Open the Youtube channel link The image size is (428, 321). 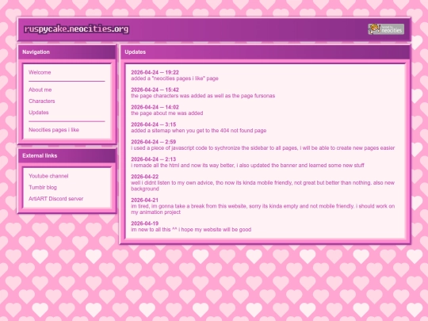coord(48,176)
